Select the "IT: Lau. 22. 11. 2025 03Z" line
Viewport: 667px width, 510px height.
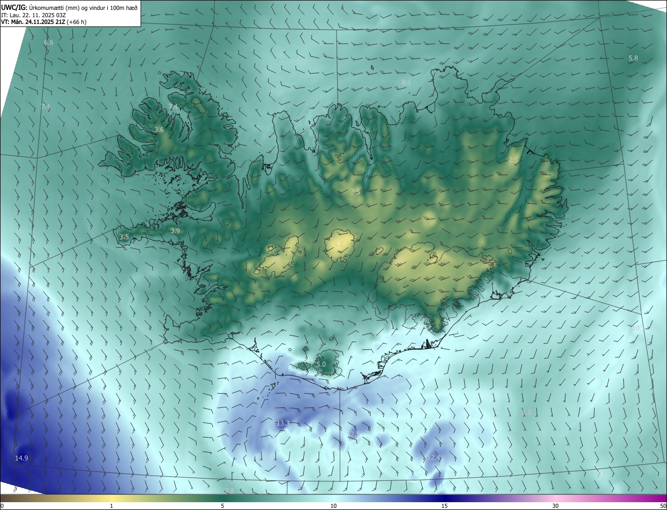pyautogui.click(x=33, y=15)
